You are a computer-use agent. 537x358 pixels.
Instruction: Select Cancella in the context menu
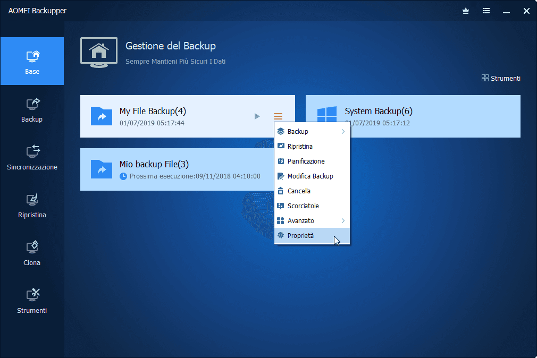click(312, 191)
